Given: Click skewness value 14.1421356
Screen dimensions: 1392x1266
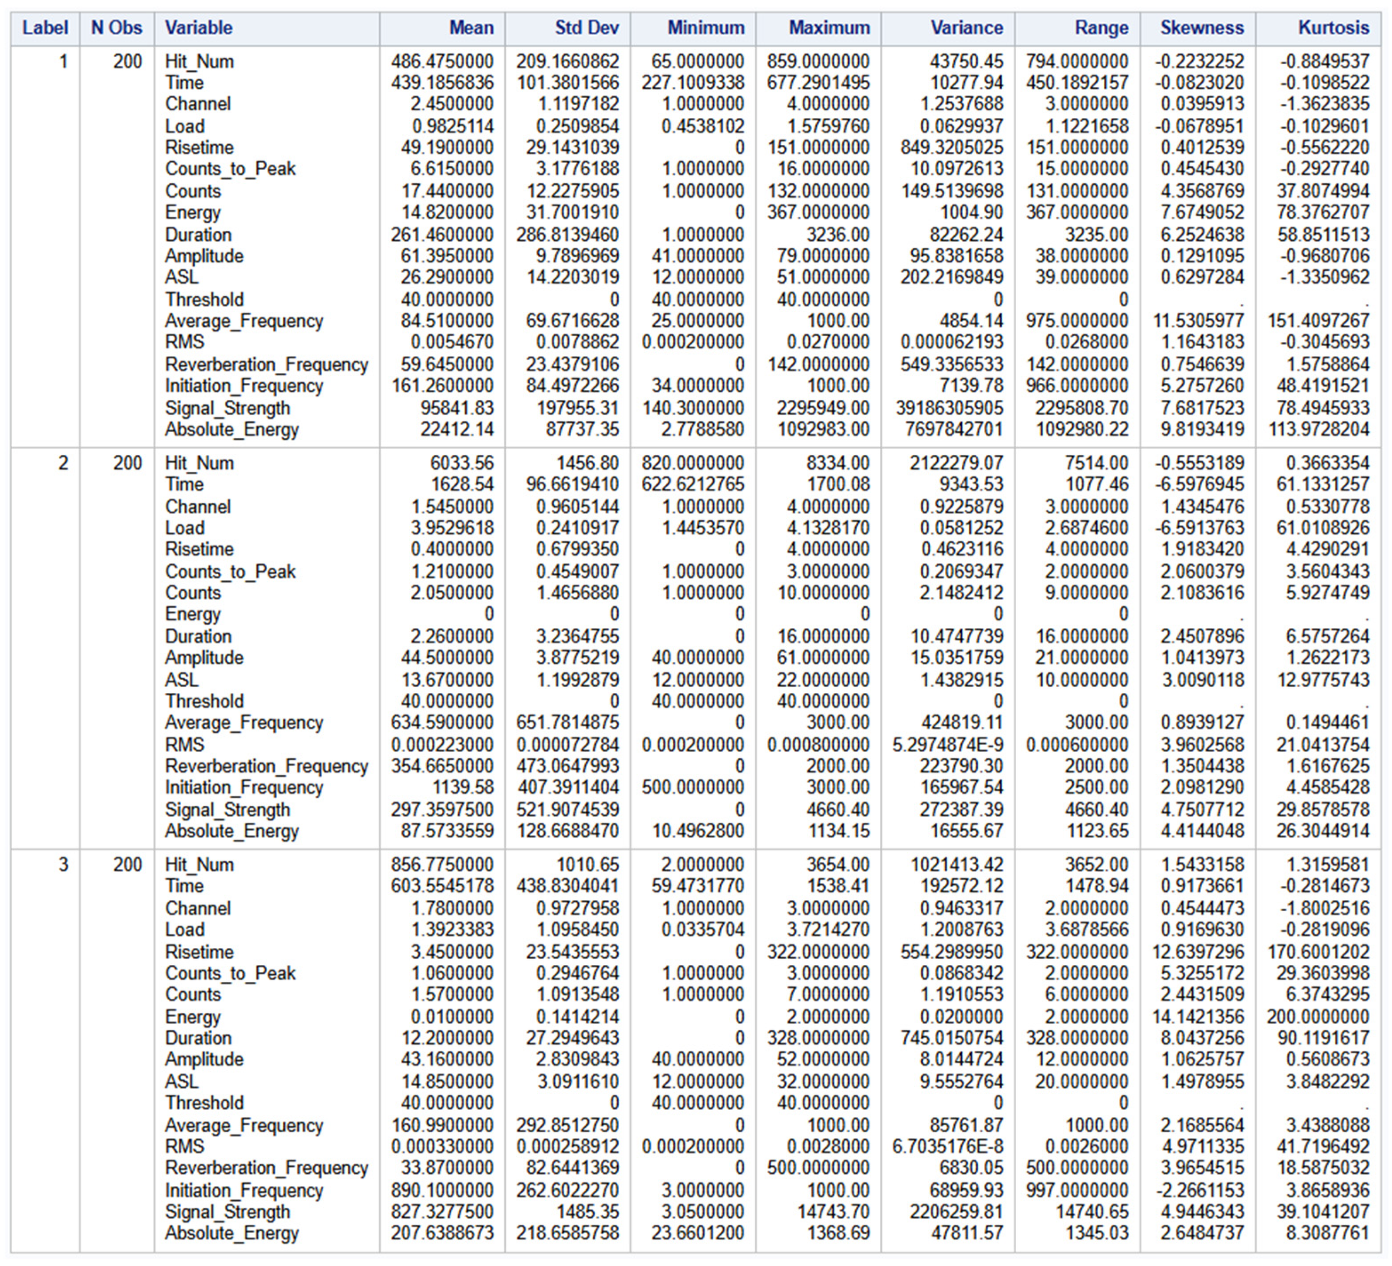Looking at the screenshot, I should coord(1199,1017).
